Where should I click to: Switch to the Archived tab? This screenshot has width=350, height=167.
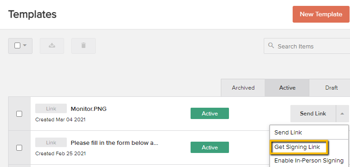point(243,88)
